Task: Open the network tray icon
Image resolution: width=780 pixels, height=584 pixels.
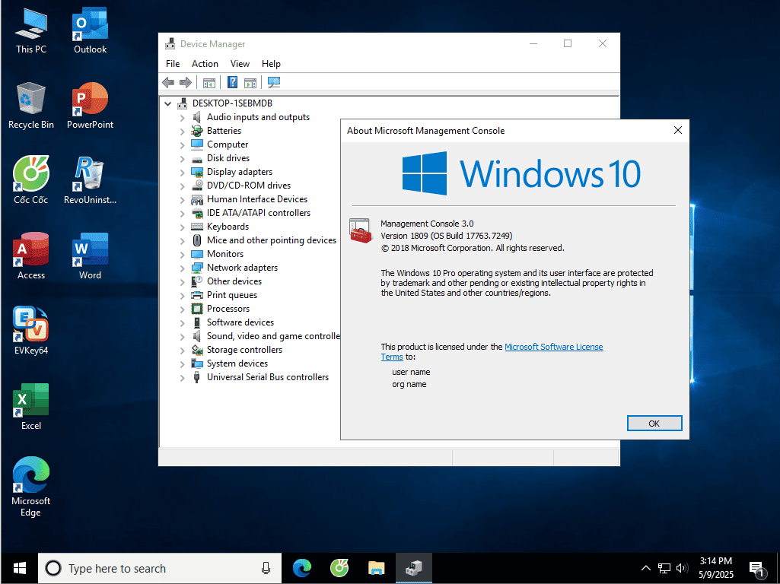Action: coord(664,568)
